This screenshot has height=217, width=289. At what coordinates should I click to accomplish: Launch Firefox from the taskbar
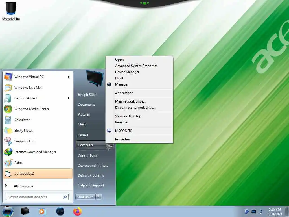pos(78,211)
